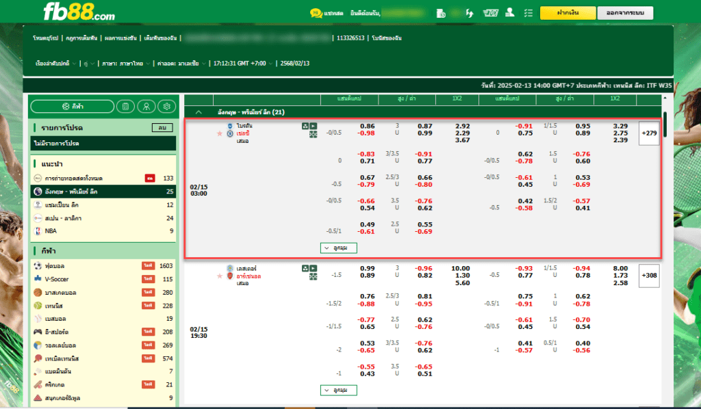Click the cricket bat icon

click(38, 384)
